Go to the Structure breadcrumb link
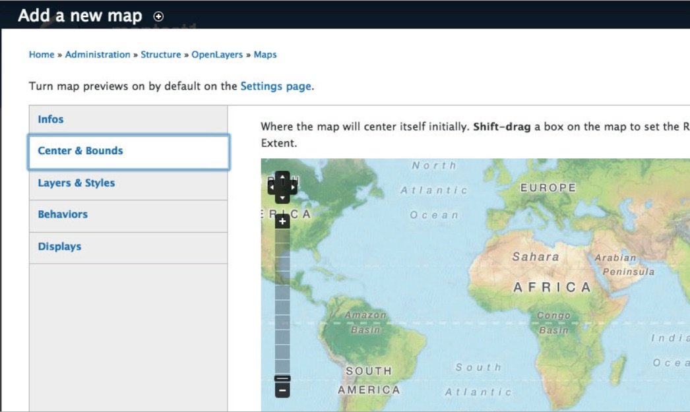The height and width of the screenshot is (412, 690). (160, 55)
